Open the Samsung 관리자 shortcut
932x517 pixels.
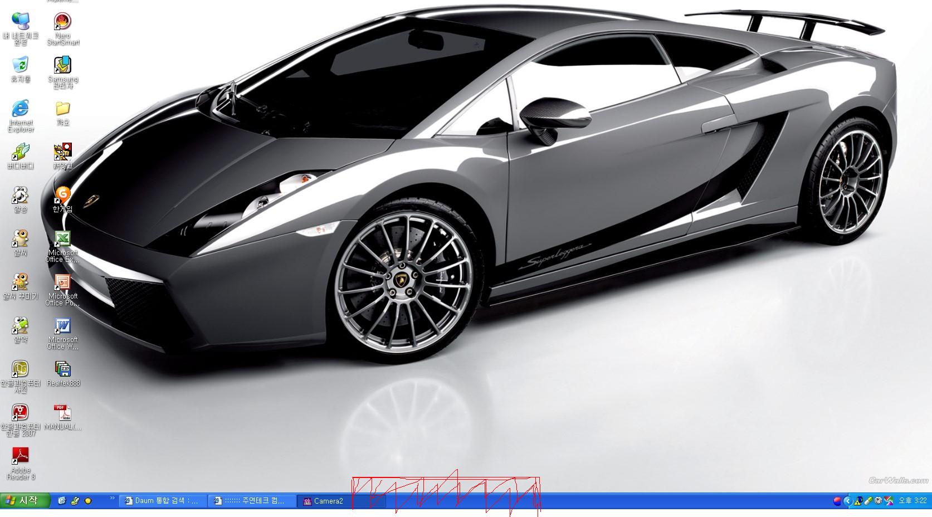point(62,66)
